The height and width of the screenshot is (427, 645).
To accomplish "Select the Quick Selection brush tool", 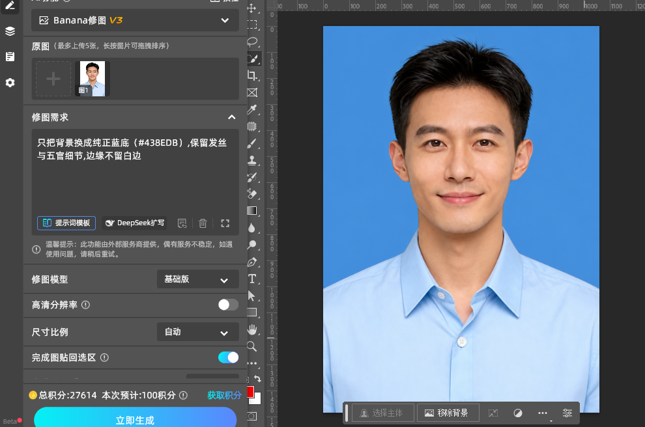I will [x=253, y=59].
